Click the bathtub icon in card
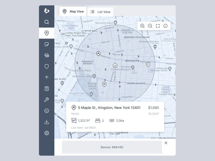This screenshot has height=161, width=215. point(112,120)
